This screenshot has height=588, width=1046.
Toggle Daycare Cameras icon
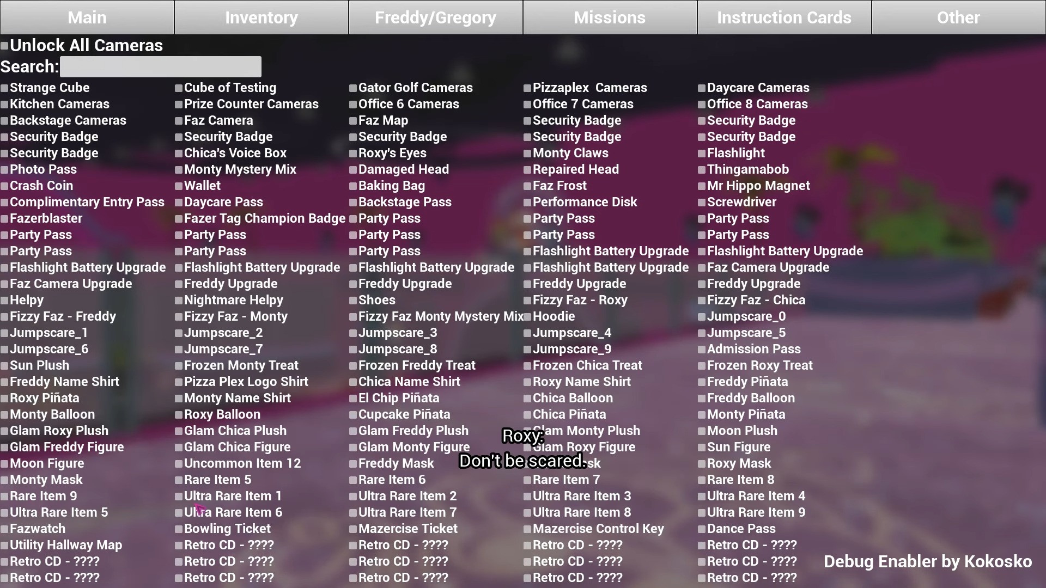click(x=701, y=88)
